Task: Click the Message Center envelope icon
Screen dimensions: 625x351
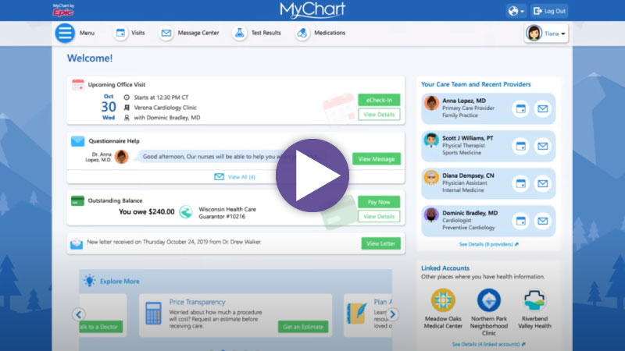Action: 166,33
